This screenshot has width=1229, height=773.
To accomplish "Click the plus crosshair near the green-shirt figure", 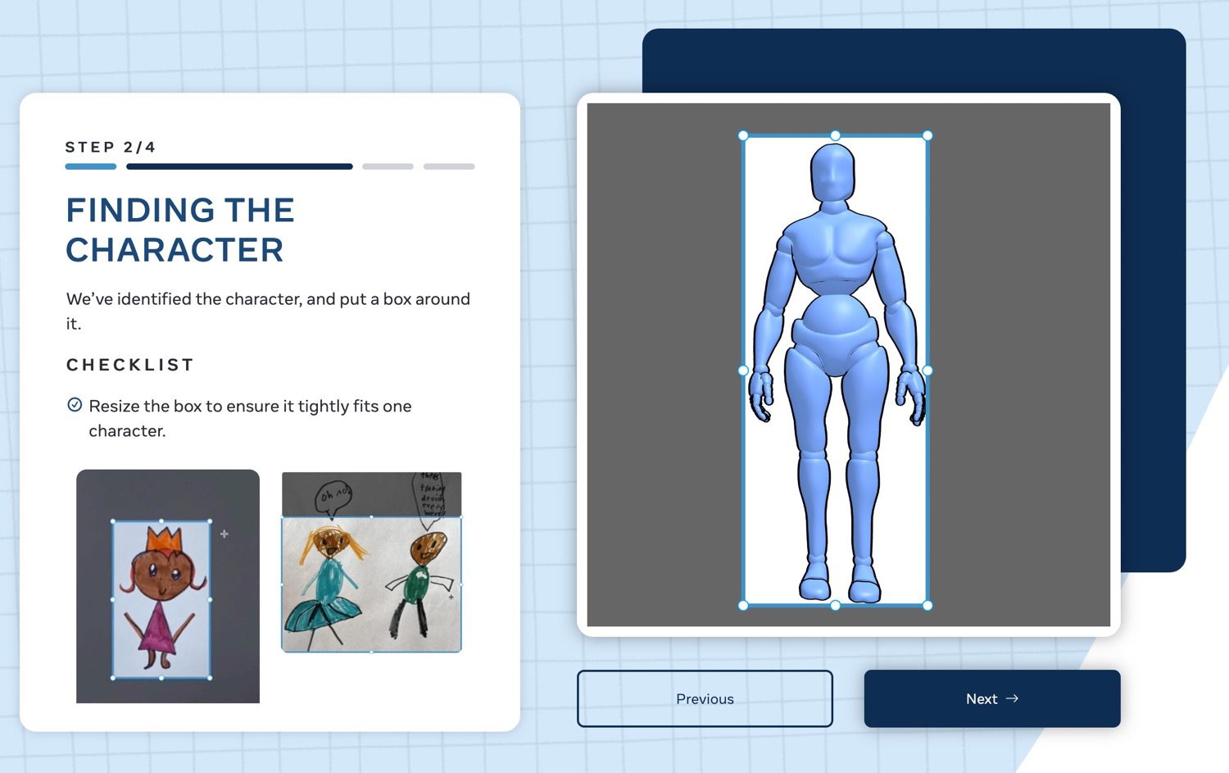I will pyautogui.click(x=449, y=598).
